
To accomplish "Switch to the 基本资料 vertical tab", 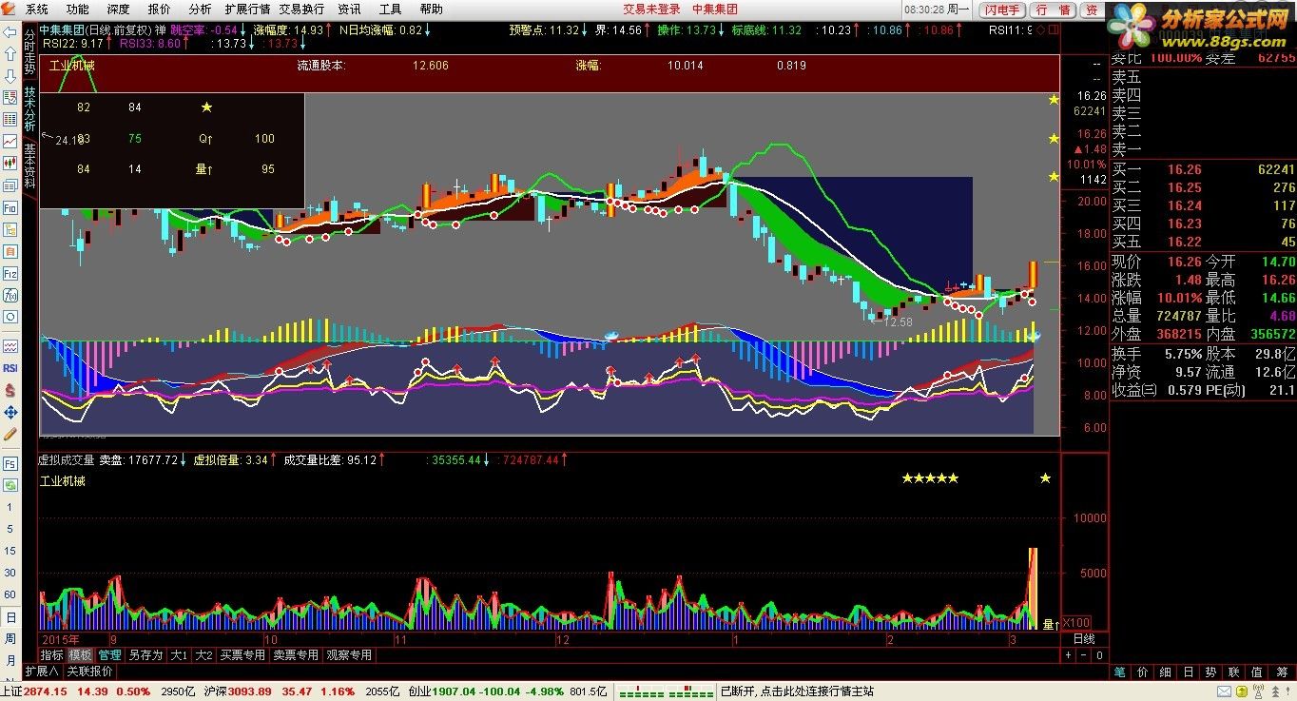I will click(29, 166).
